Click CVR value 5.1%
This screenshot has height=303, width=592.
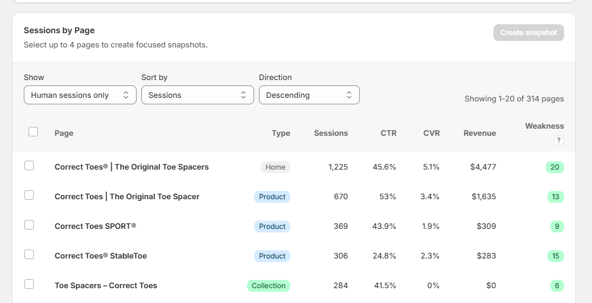pos(432,167)
